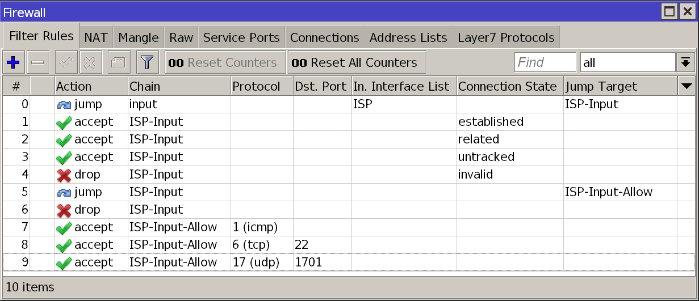
Task: Select destination port '1701' cell
Action: (x=322, y=262)
